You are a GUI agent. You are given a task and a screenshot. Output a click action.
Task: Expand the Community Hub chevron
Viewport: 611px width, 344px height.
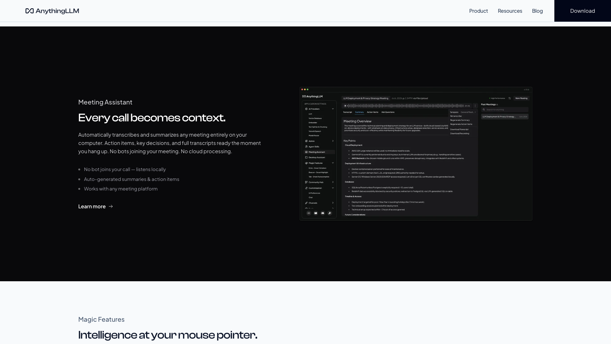tap(333, 182)
